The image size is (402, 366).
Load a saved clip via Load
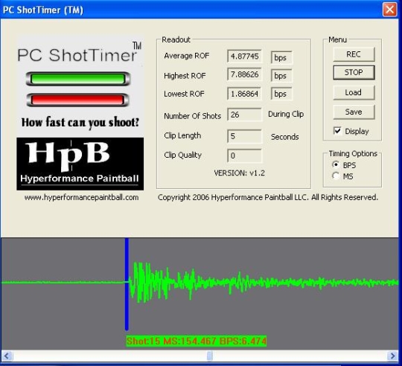click(x=354, y=92)
